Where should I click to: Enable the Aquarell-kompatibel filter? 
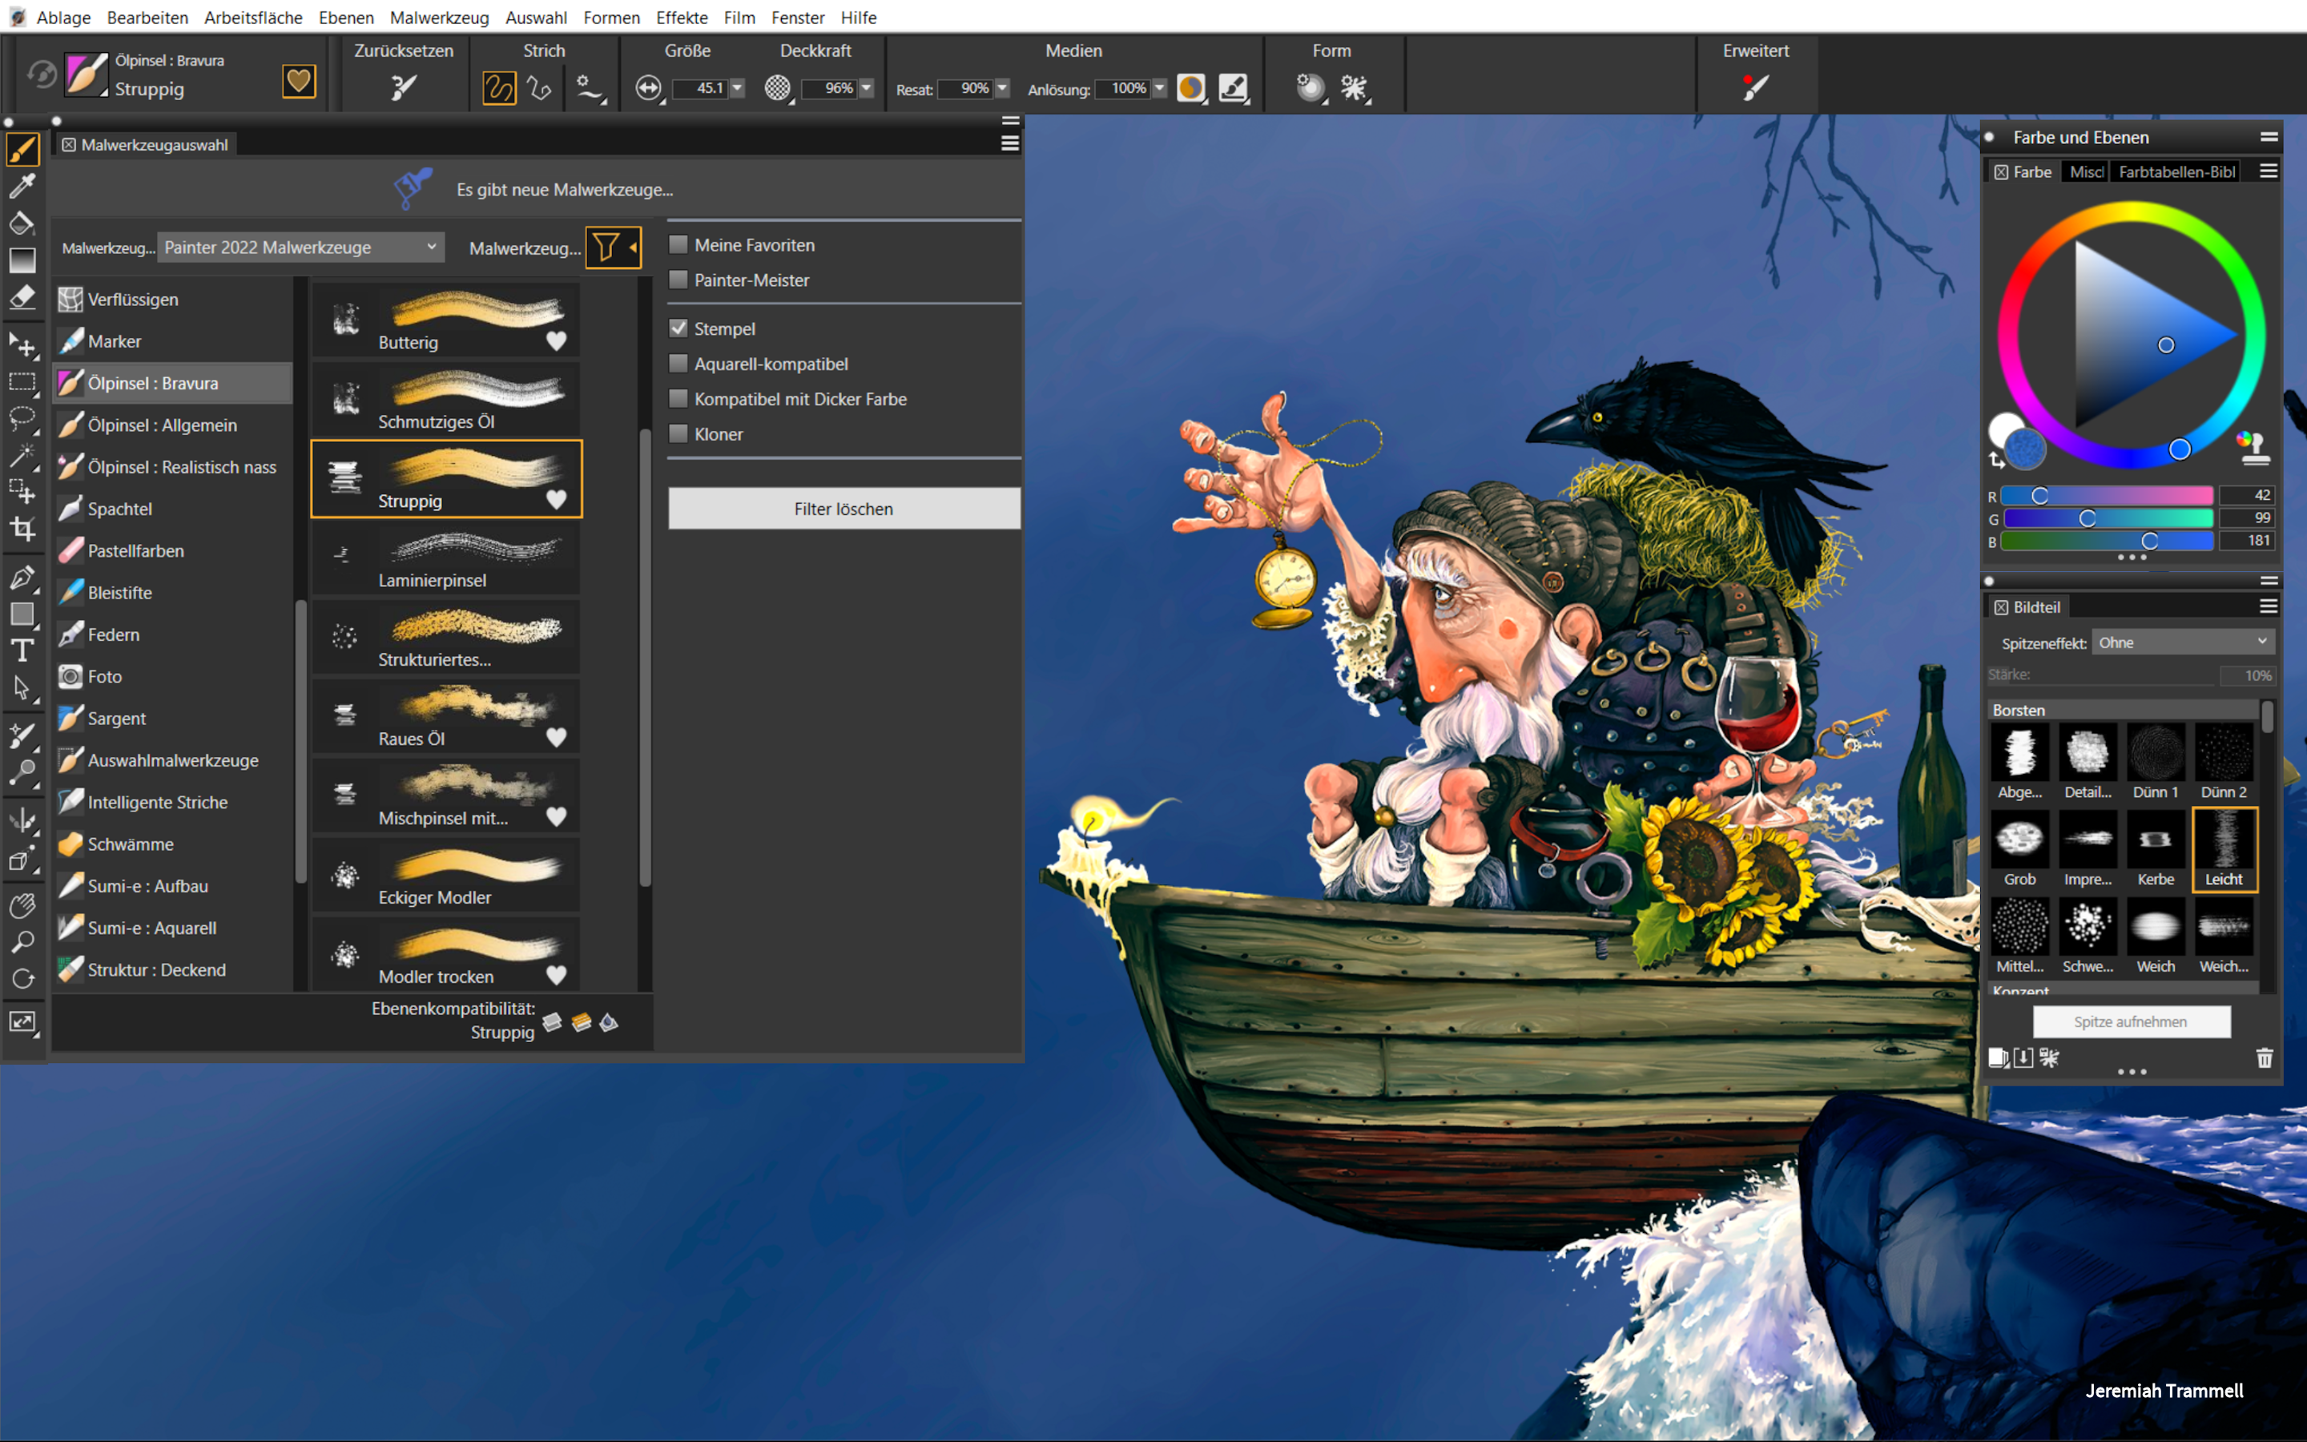click(678, 364)
